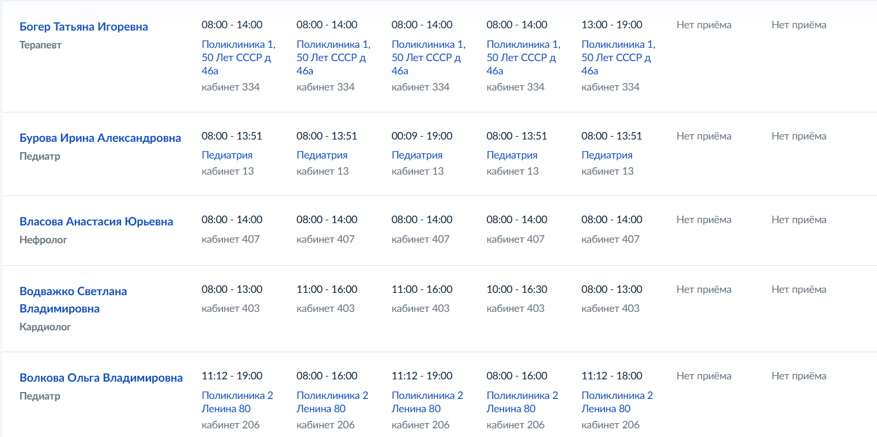Open doctor profile Волкова Ольга Владимировна
The width and height of the screenshot is (877, 437).
pos(101,378)
